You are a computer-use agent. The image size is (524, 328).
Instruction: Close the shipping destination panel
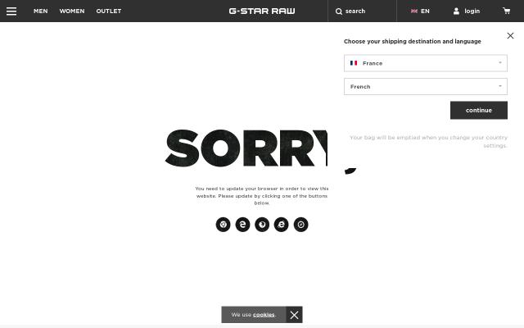[510, 36]
